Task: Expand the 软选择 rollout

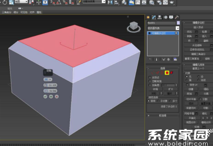Action: coord(163,115)
